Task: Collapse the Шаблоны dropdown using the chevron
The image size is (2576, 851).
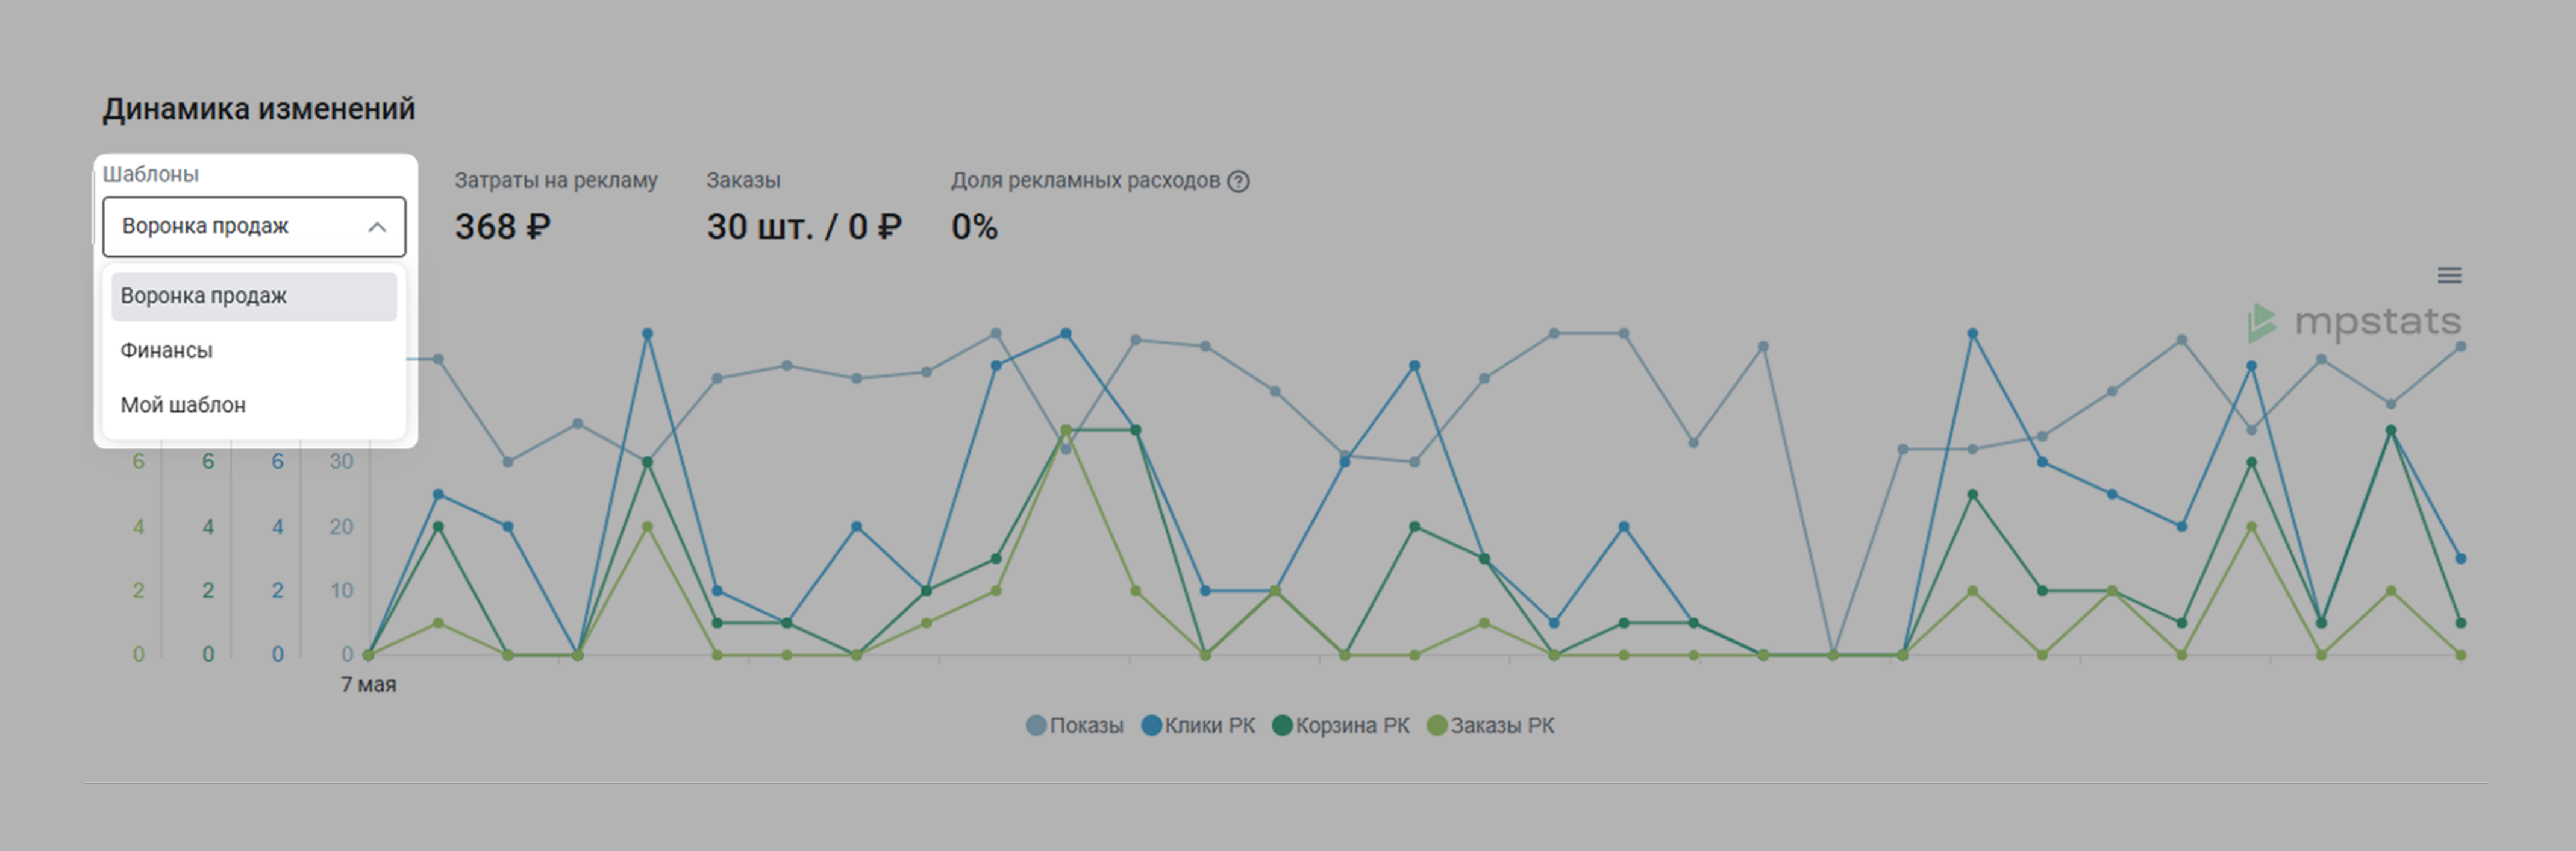Action: pos(377,227)
